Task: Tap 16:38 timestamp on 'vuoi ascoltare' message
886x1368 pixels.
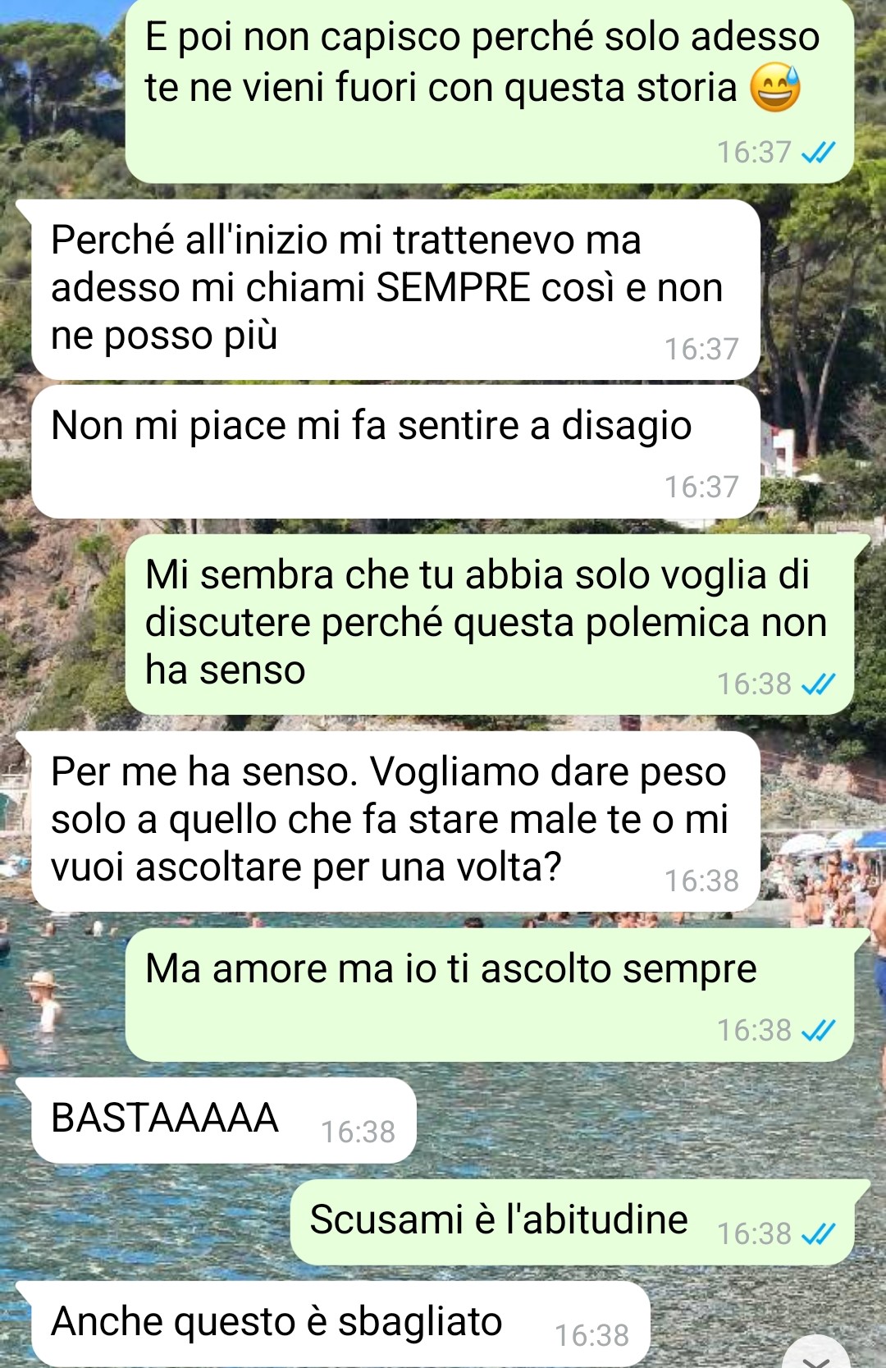Action: (x=701, y=881)
